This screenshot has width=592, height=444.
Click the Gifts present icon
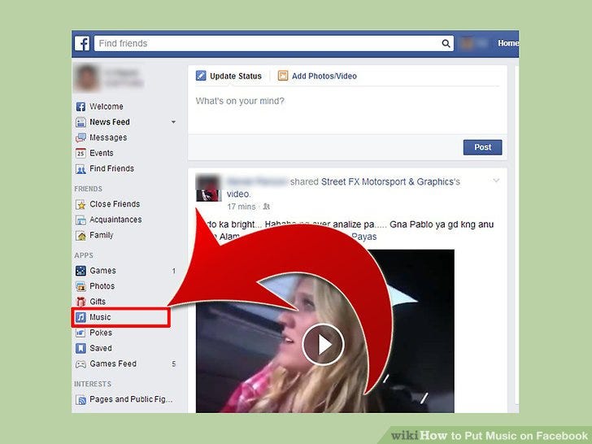(81, 302)
